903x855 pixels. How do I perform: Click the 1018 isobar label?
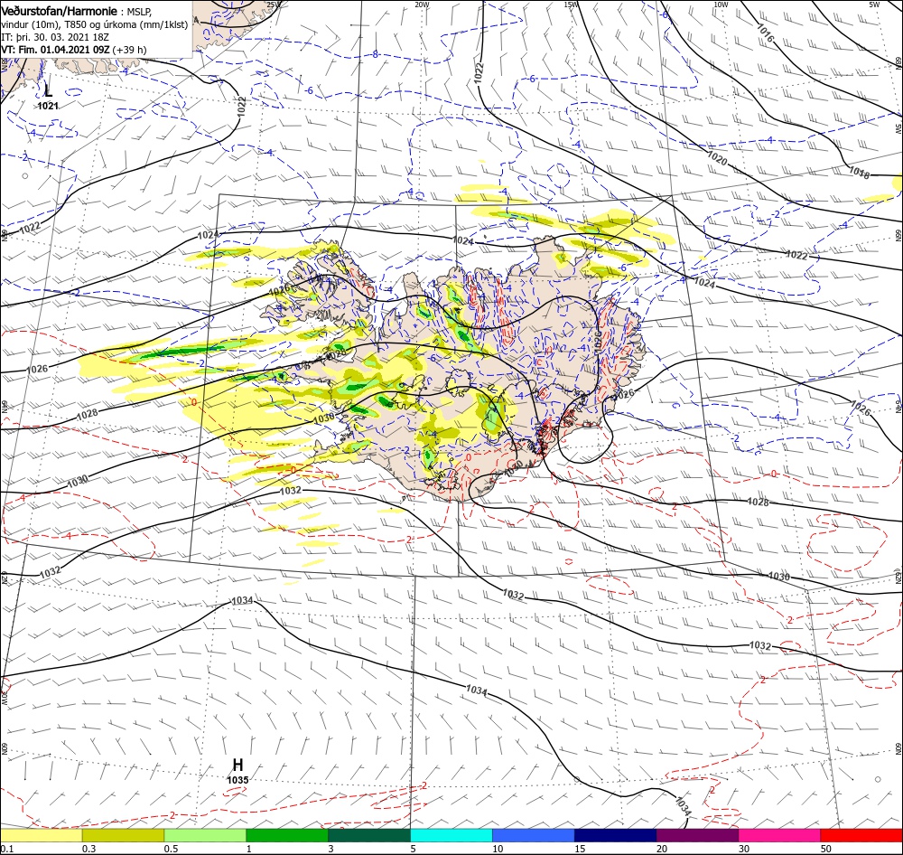(x=860, y=172)
